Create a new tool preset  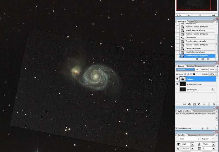point(202,128)
